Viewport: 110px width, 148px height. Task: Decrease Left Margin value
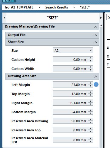[91, 86]
